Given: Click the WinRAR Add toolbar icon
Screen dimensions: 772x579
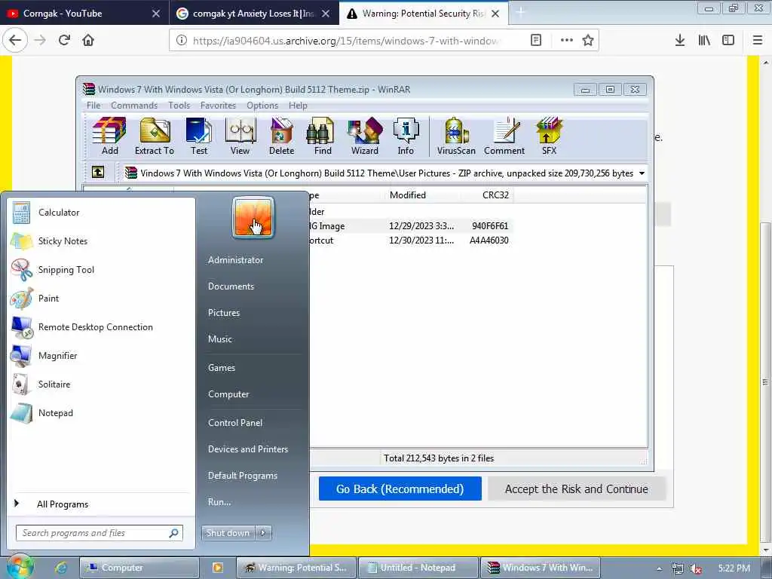Looking at the screenshot, I should click(109, 136).
